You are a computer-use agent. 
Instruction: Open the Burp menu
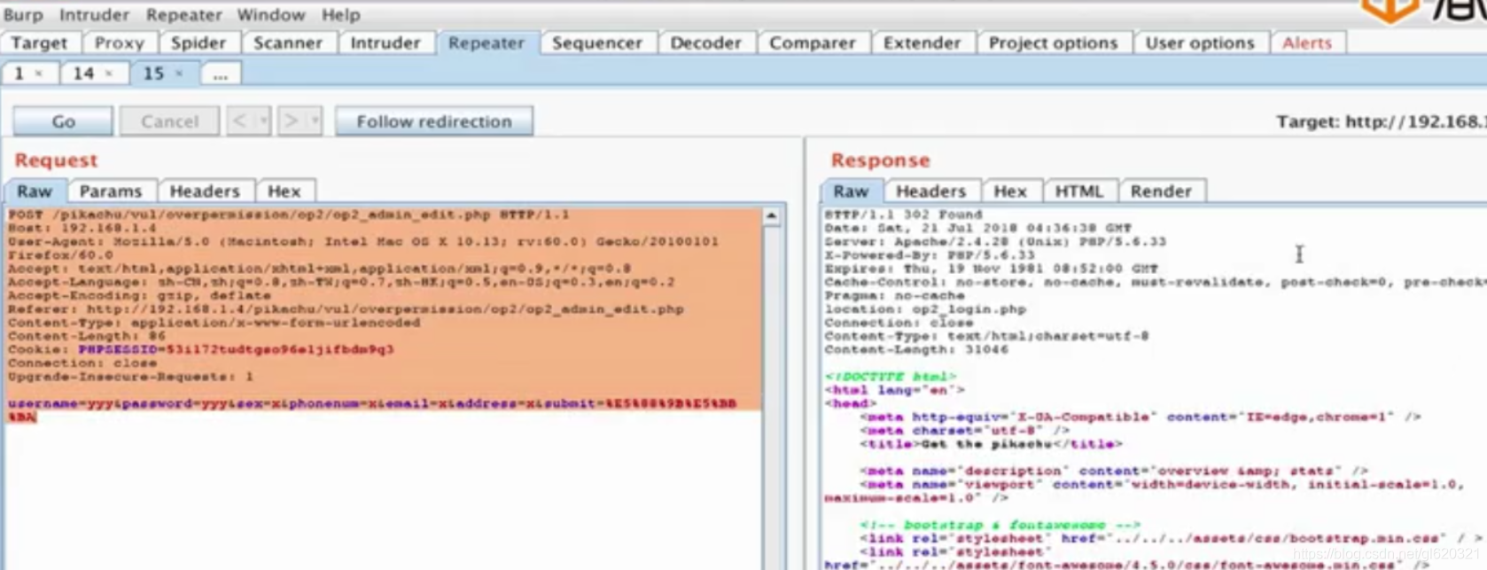tap(23, 14)
